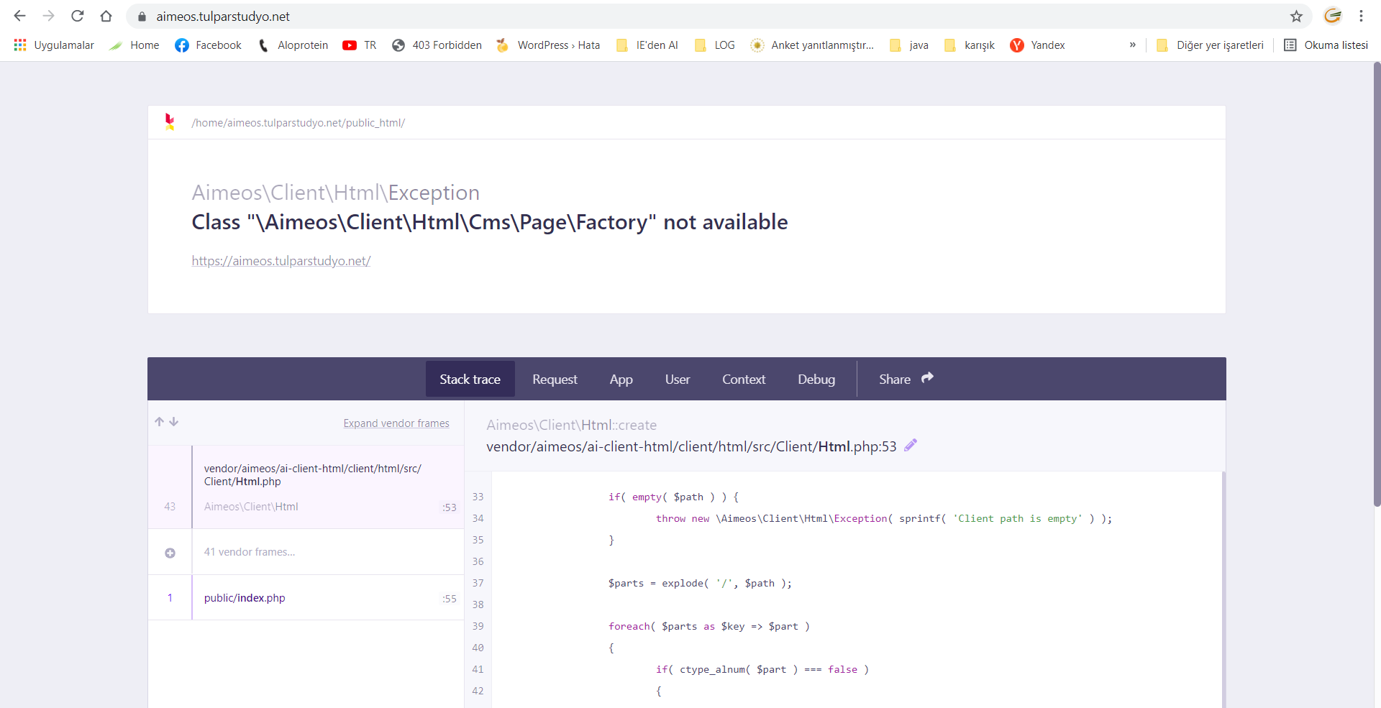The width and height of the screenshot is (1381, 708).
Task: Go to the previous frame with the up arrow
Action: 160,422
